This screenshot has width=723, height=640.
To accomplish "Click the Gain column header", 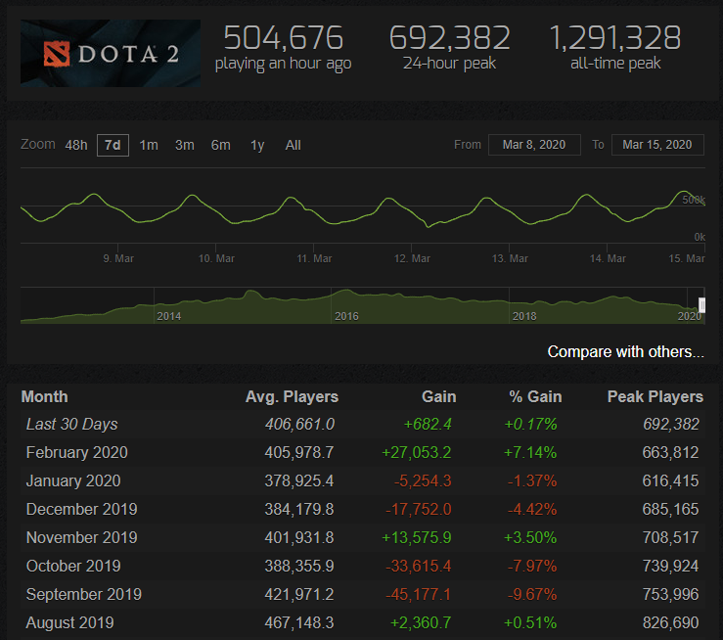I will (439, 397).
